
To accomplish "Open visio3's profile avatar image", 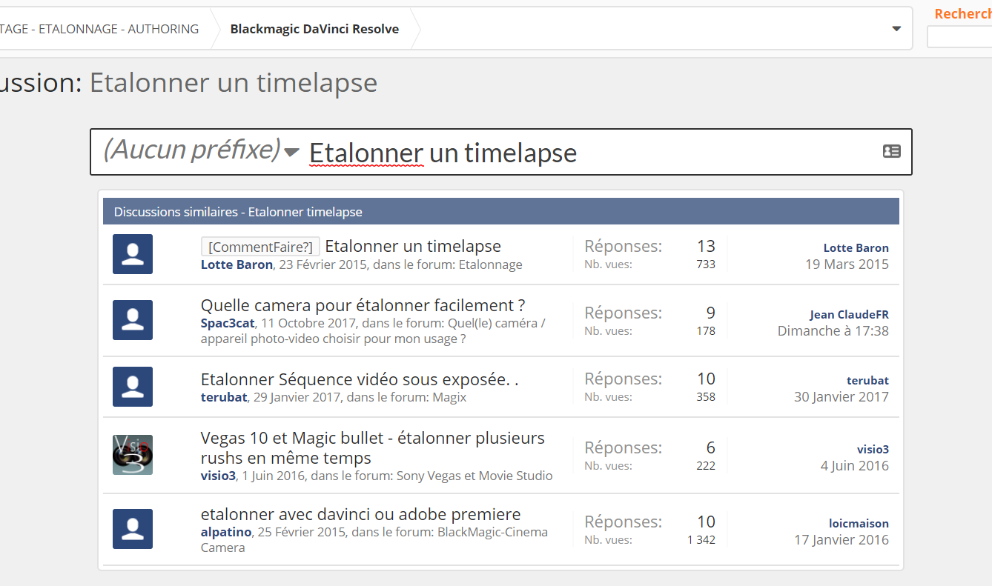I will [133, 455].
